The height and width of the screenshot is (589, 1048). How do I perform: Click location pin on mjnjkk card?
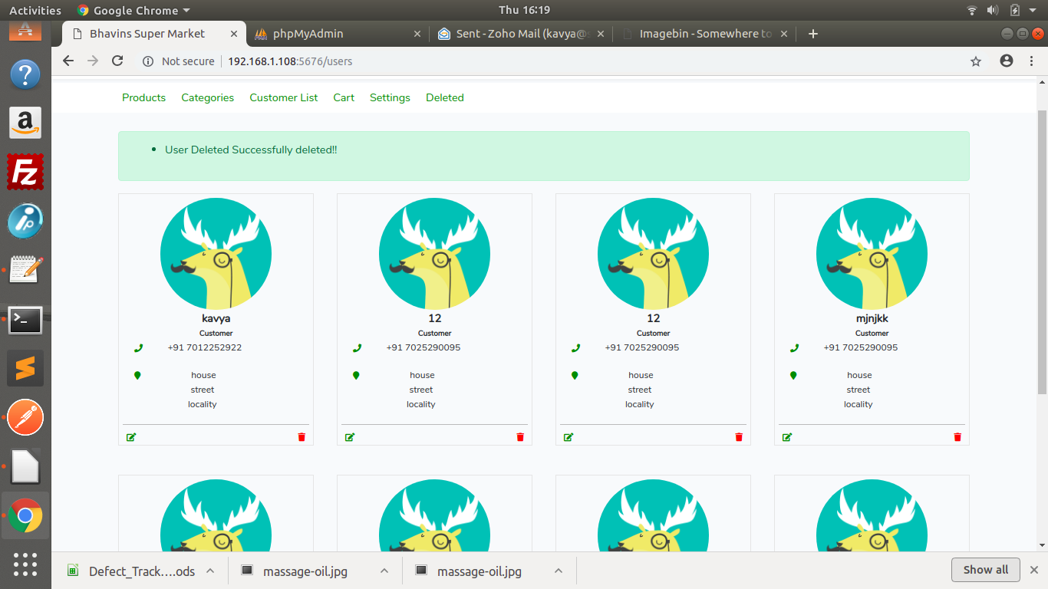pyautogui.click(x=793, y=376)
